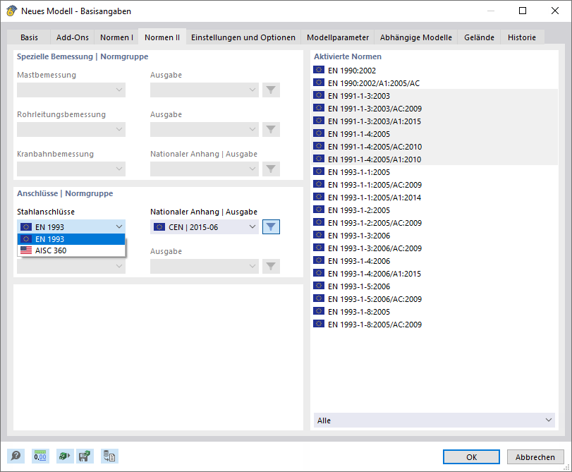Click the EU flag inside the CEN selection

159,227
